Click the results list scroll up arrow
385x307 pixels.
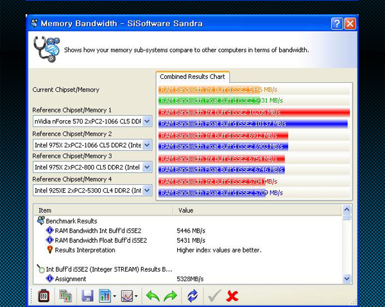click(x=346, y=209)
